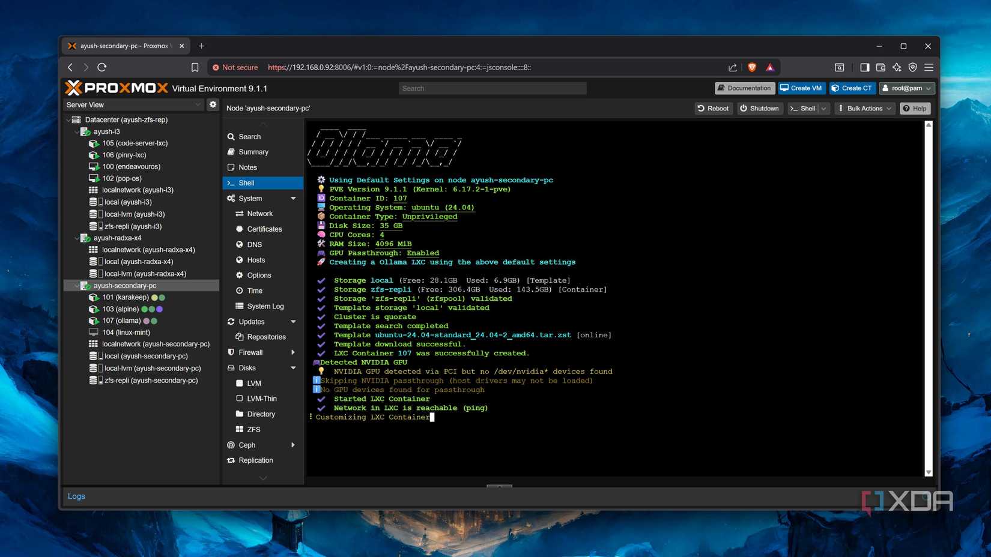This screenshot has width=991, height=557.
Task: Reload the page with refresh icon
Action: click(x=102, y=67)
